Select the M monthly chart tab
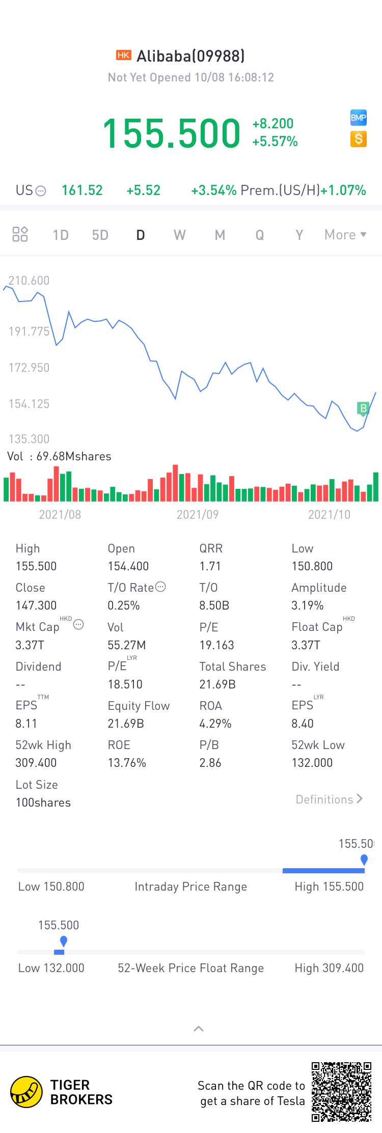 coord(220,235)
